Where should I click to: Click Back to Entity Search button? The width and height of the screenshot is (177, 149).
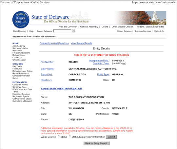(x=96, y=143)
